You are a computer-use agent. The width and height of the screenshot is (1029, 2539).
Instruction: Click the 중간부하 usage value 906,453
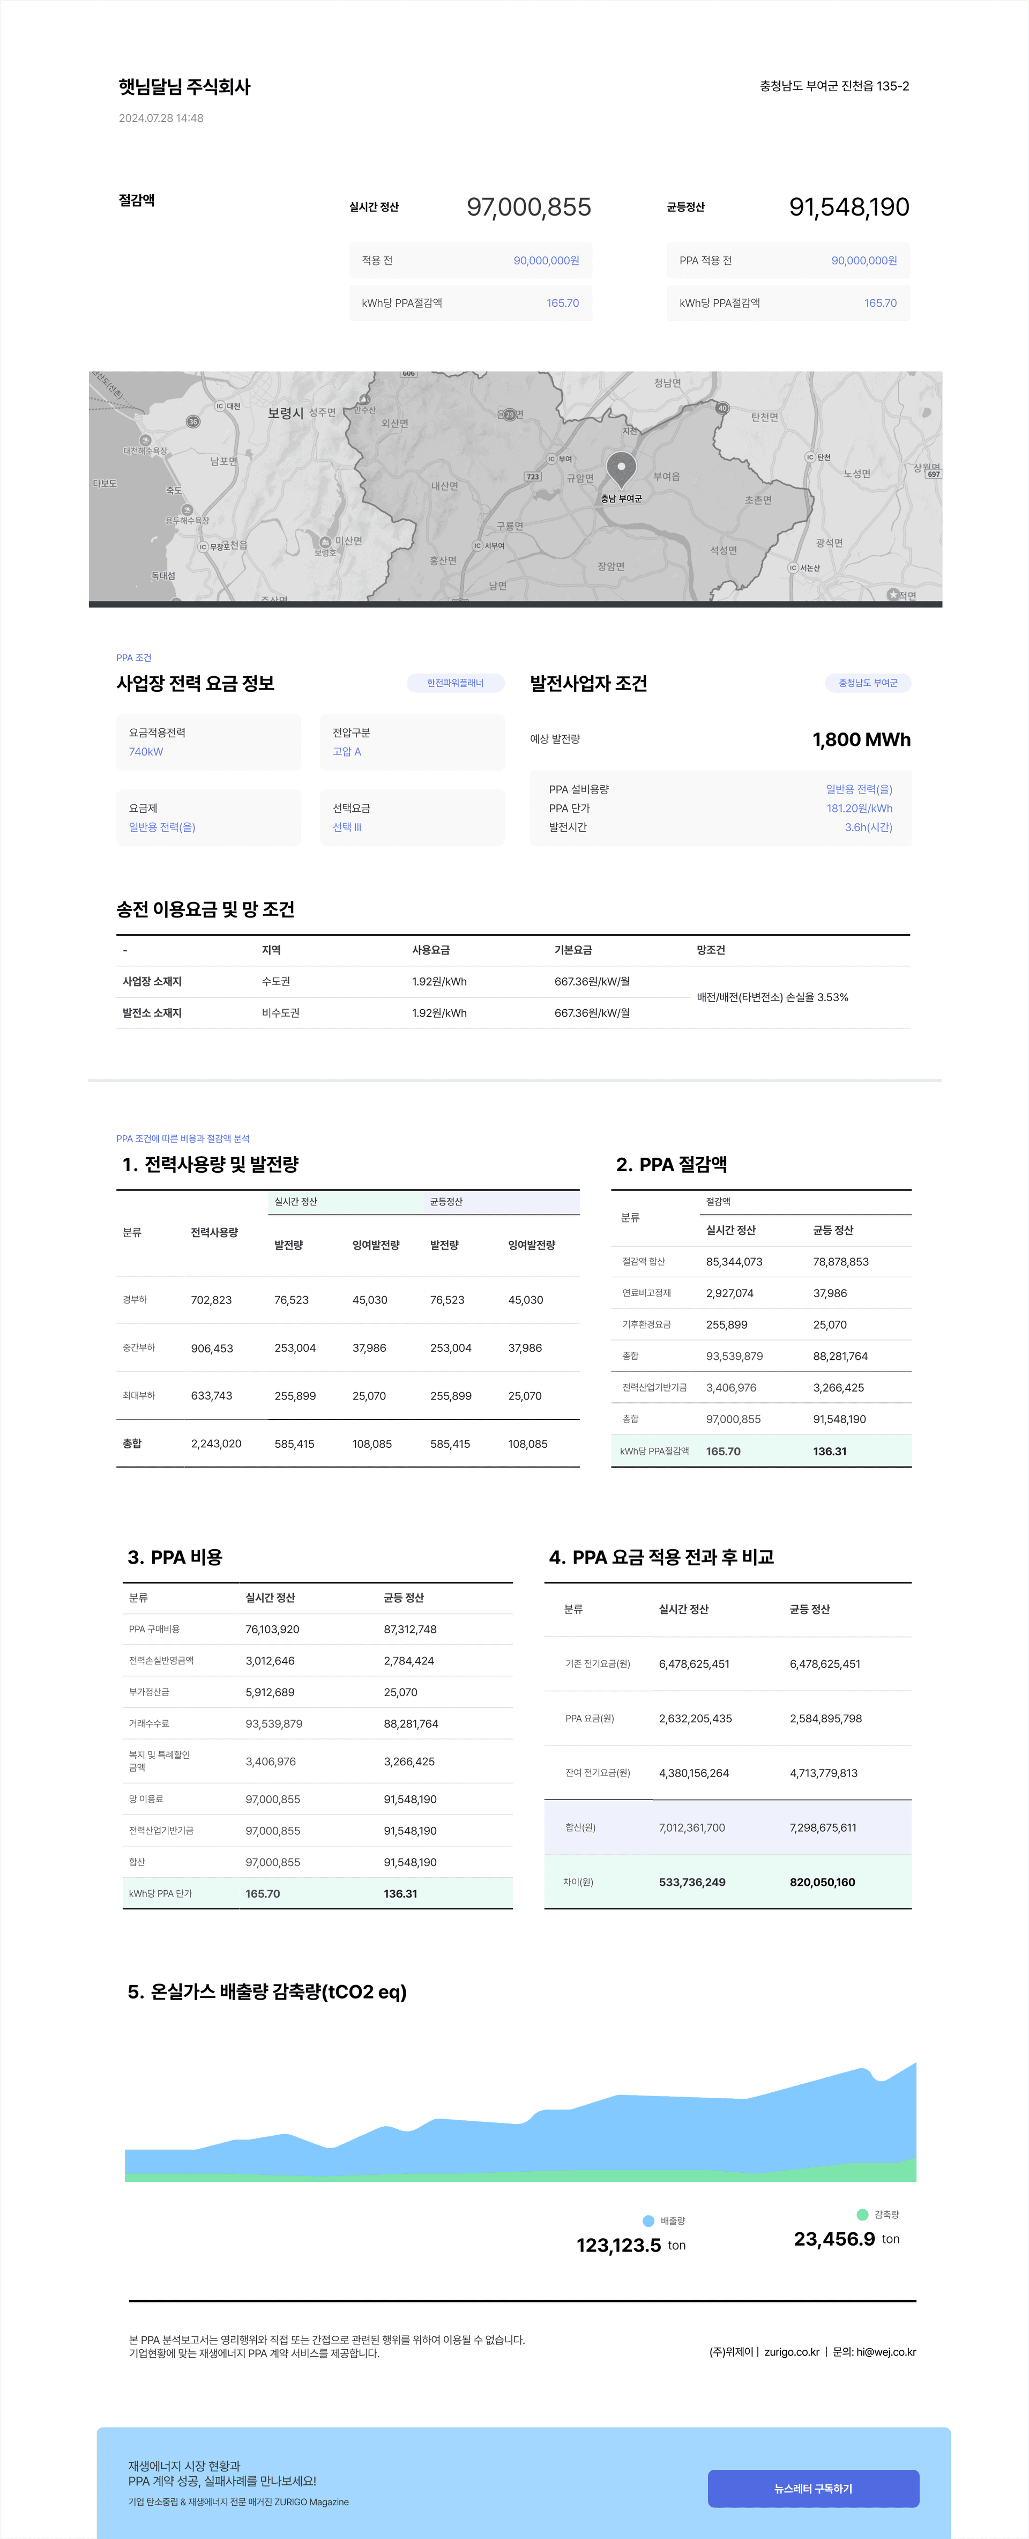212,1349
